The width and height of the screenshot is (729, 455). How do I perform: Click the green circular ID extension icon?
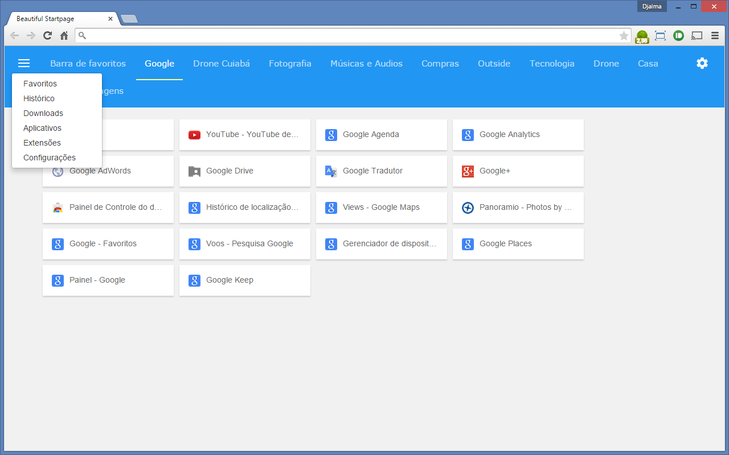click(x=678, y=36)
